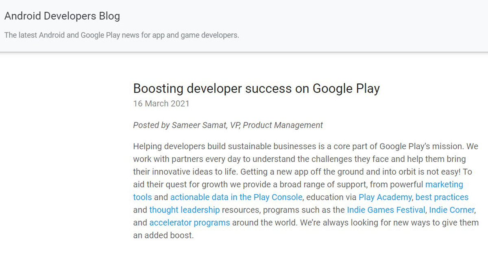Open the 'accelerator programs' link
This screenshot has height=256, width=488.
click(190, 223)
